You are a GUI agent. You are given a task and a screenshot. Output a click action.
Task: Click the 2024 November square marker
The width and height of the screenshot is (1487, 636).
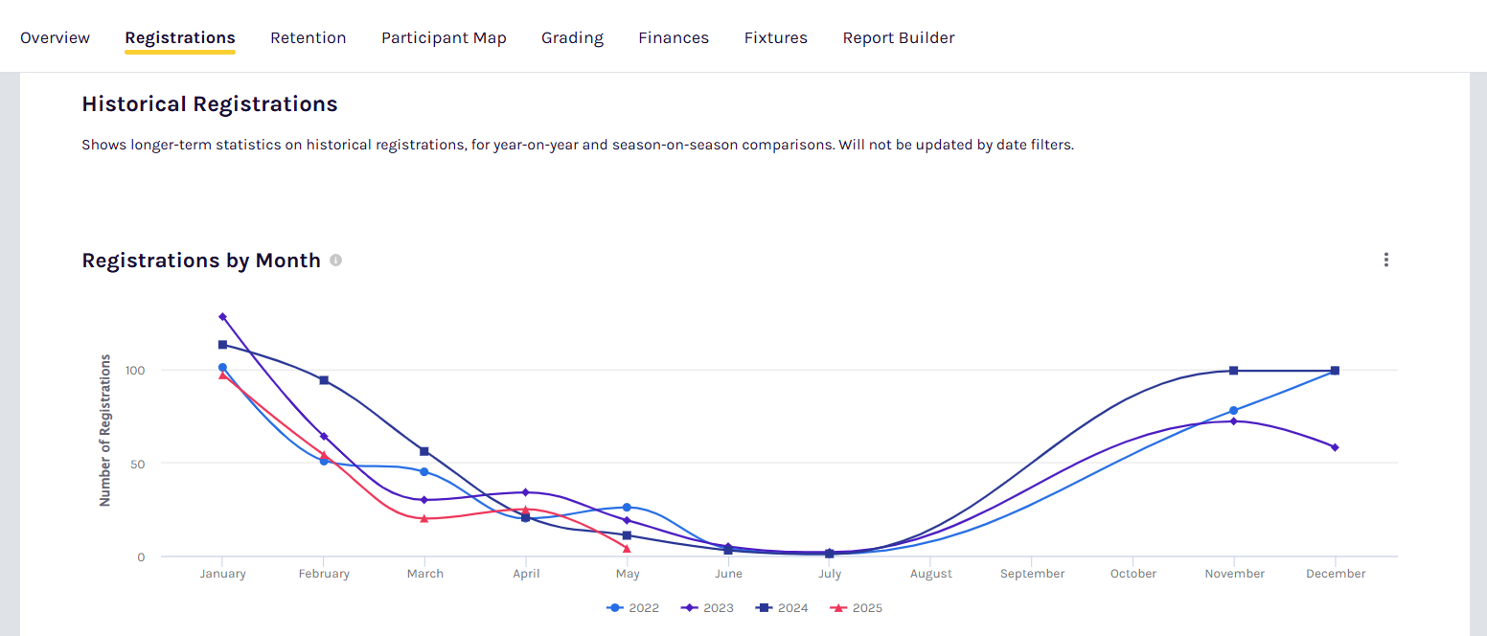tap(1233, 371)
